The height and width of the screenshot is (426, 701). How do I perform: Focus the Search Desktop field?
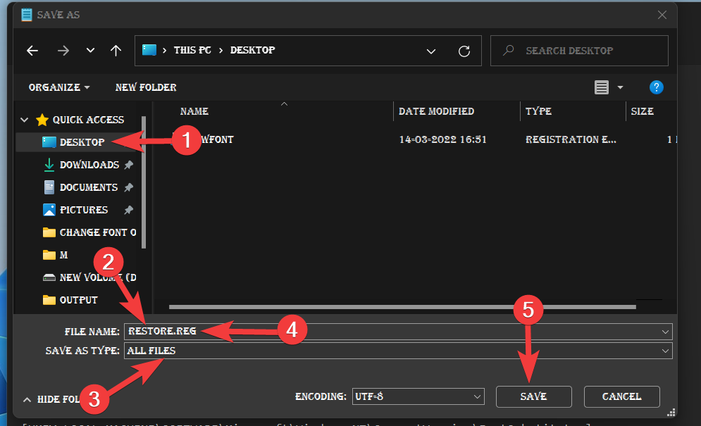point(579,51)
